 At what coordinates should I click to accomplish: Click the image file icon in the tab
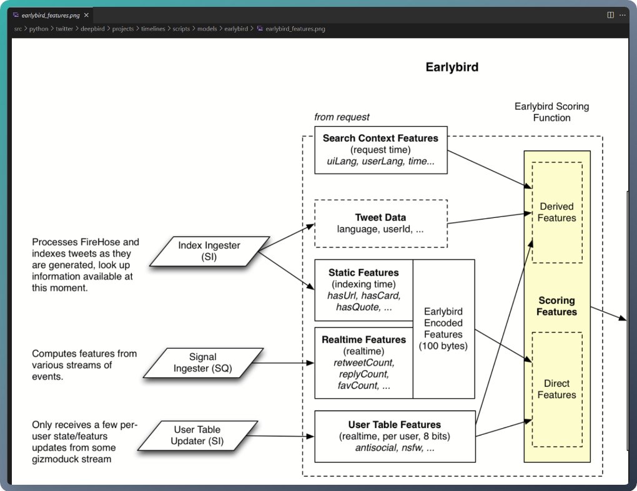coord(16,15)
